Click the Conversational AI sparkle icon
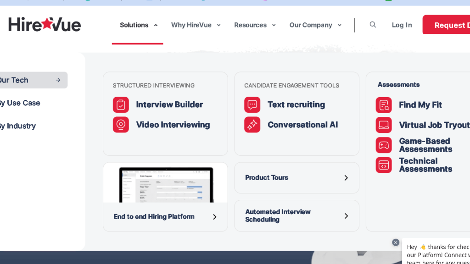470x264 pixels. [x=252, y=125]
